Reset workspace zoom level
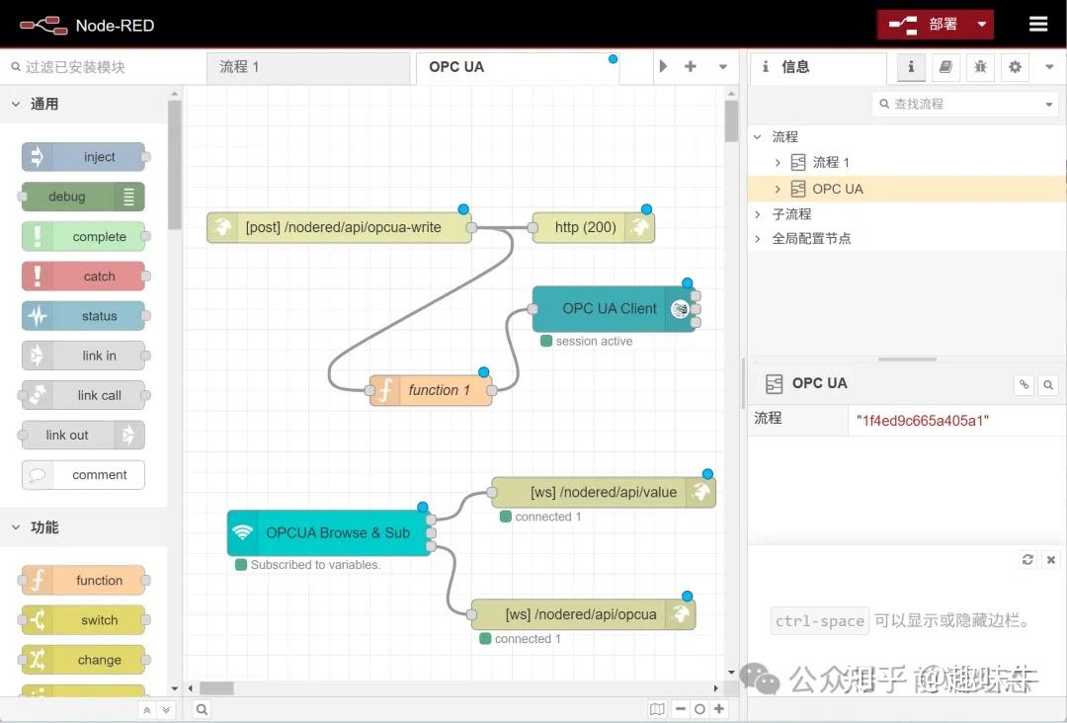The width and height of the screenshot is (1067, 723). click(x=699, y=709)
